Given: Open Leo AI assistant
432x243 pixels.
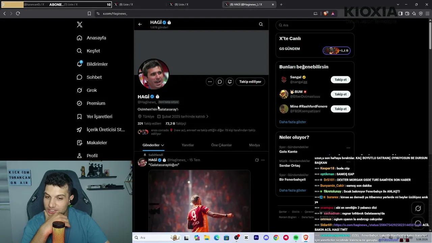Looking at the screenshot, I should 414,13.
